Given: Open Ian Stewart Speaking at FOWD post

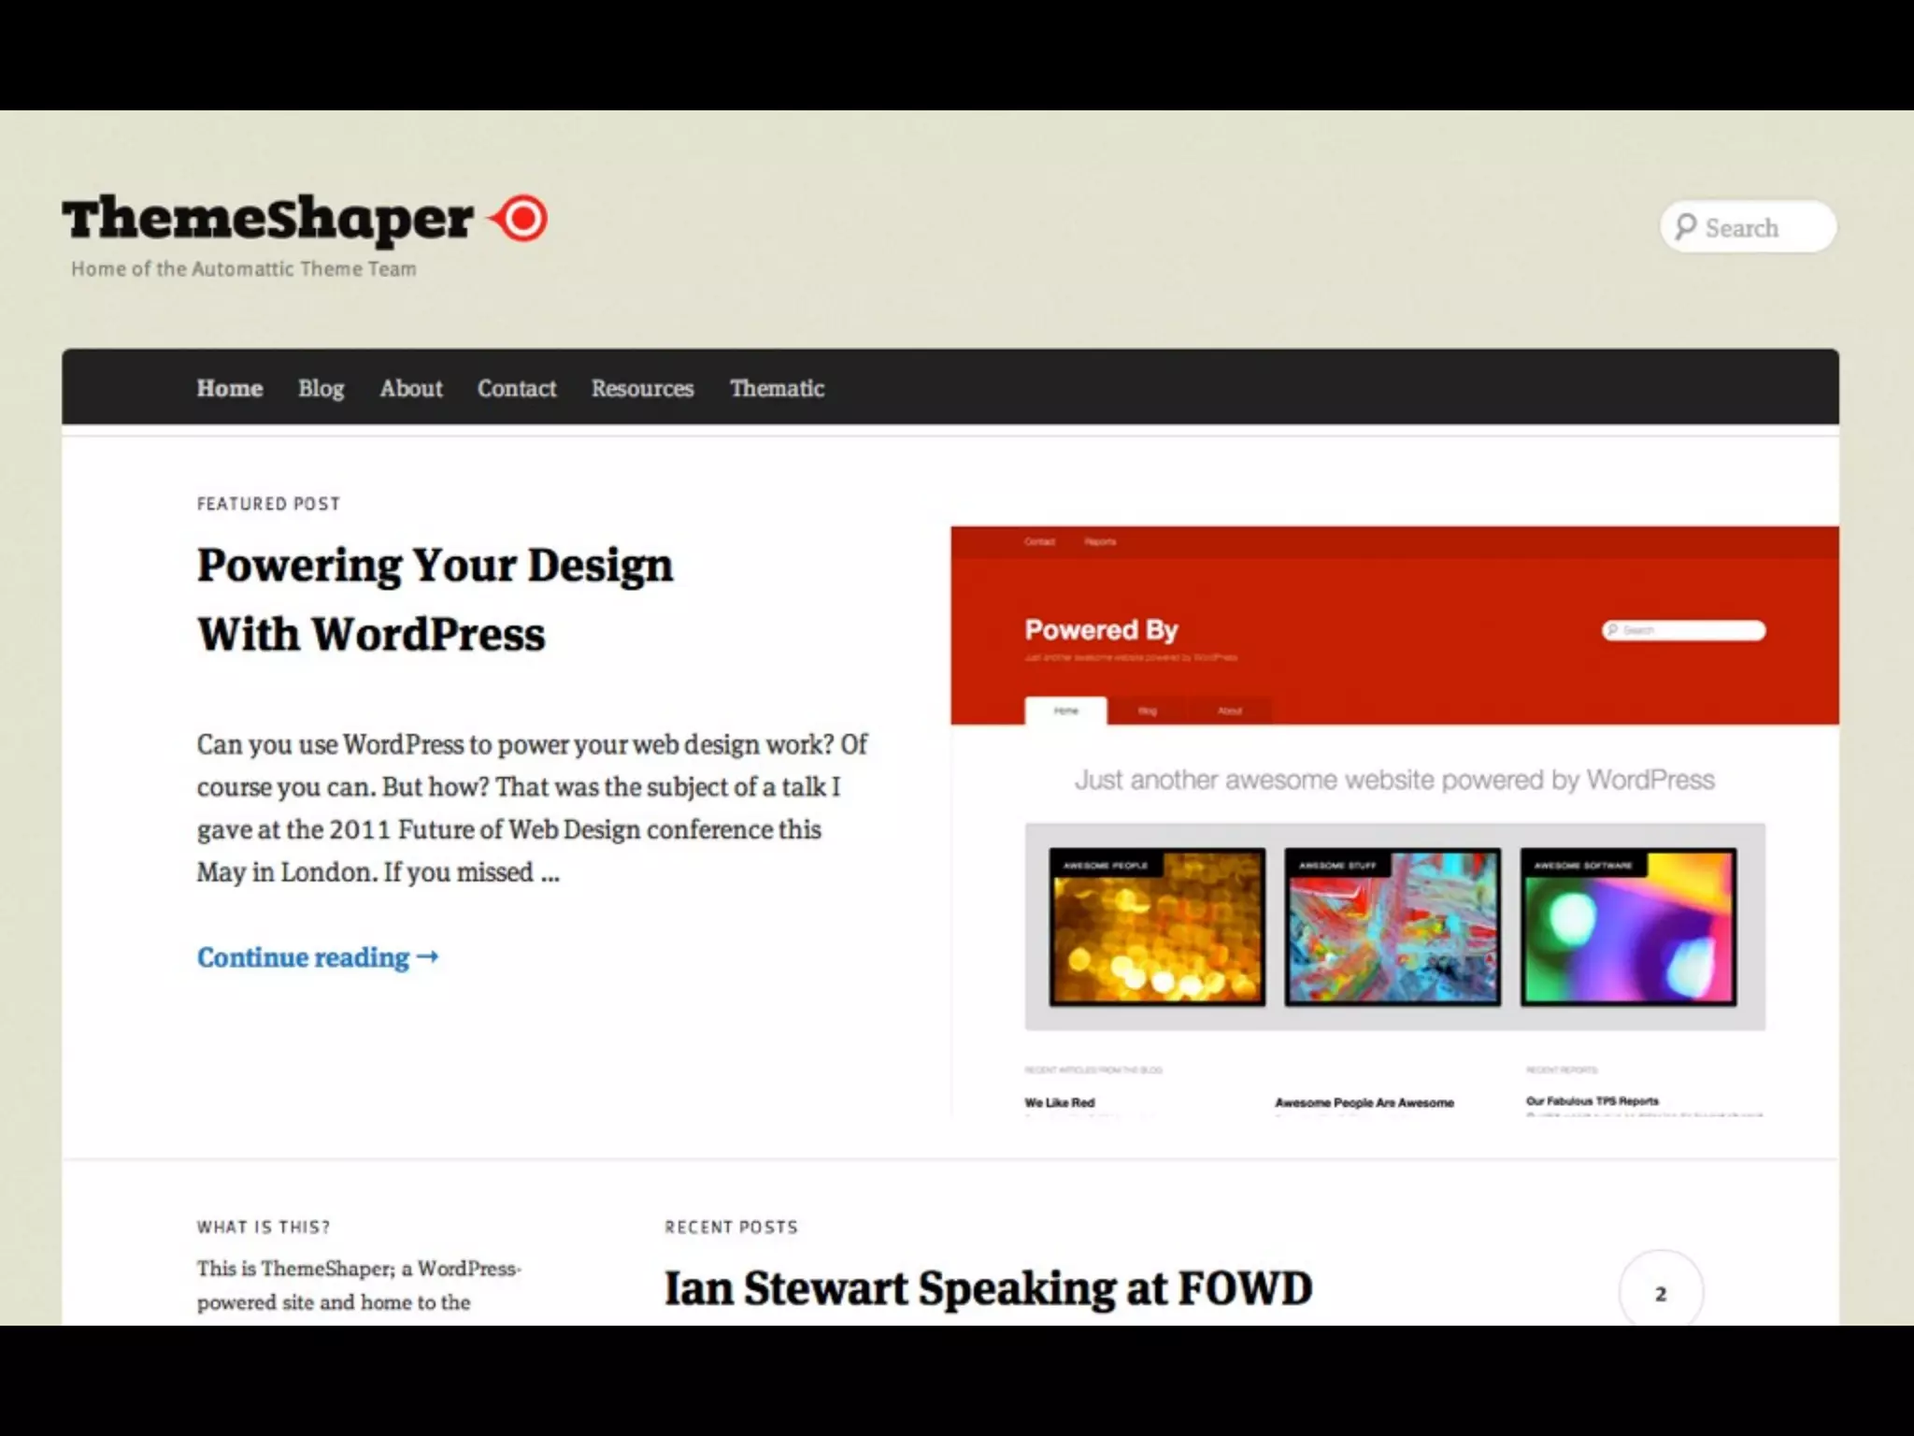Looking at the screenshot, I should 988,1288.
